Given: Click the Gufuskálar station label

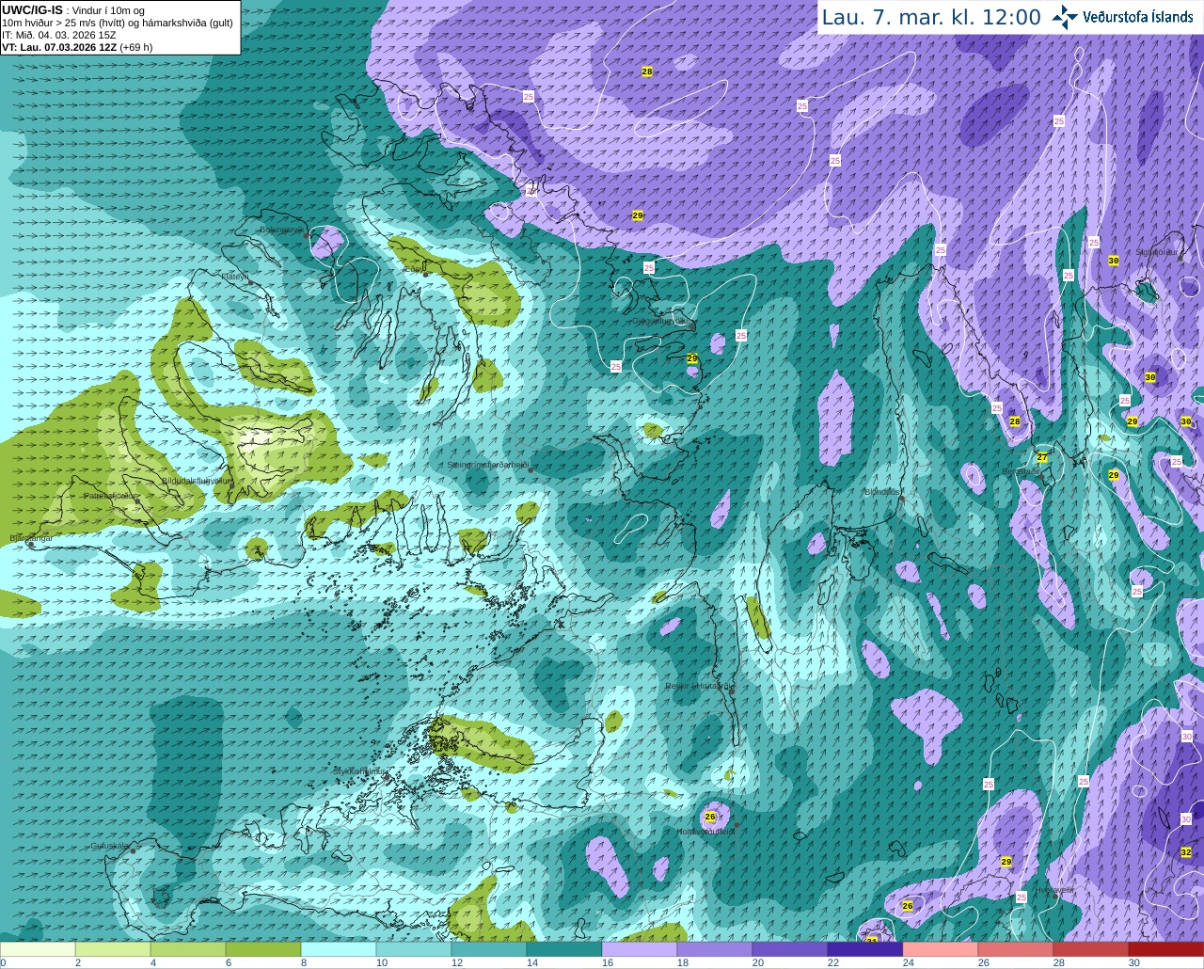Looking at the screenshot, I should pyautogui.click(x=110, y=846).
